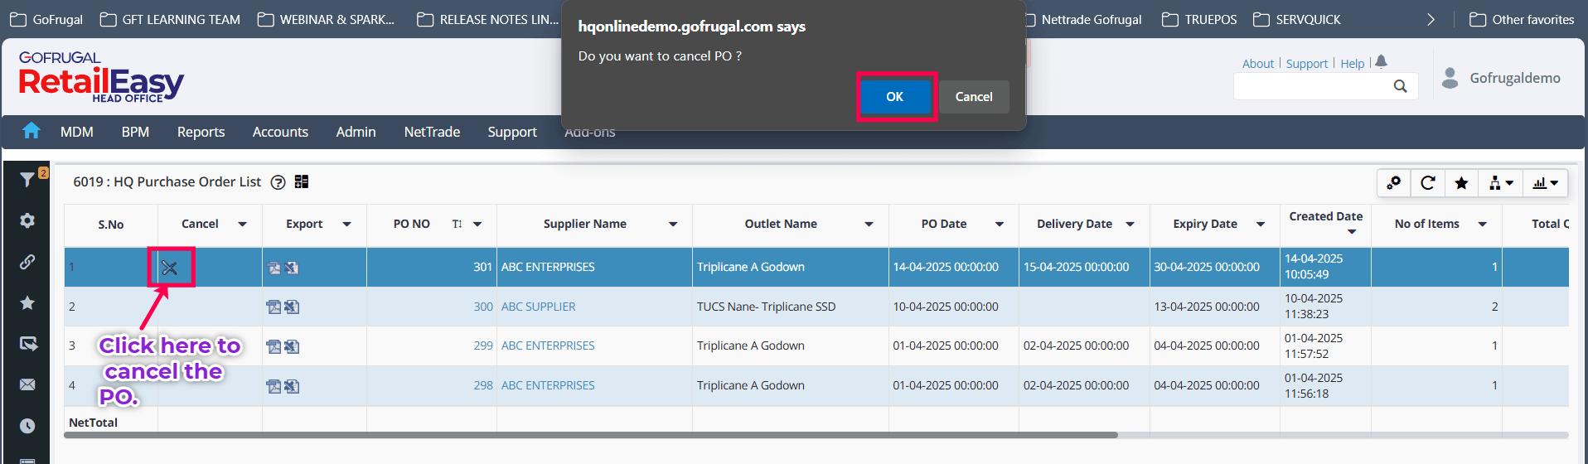Open the Accounts menu

tap(280, 132)
